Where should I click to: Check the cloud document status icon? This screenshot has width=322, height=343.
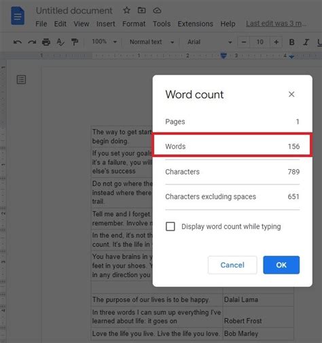click(157, 10)
